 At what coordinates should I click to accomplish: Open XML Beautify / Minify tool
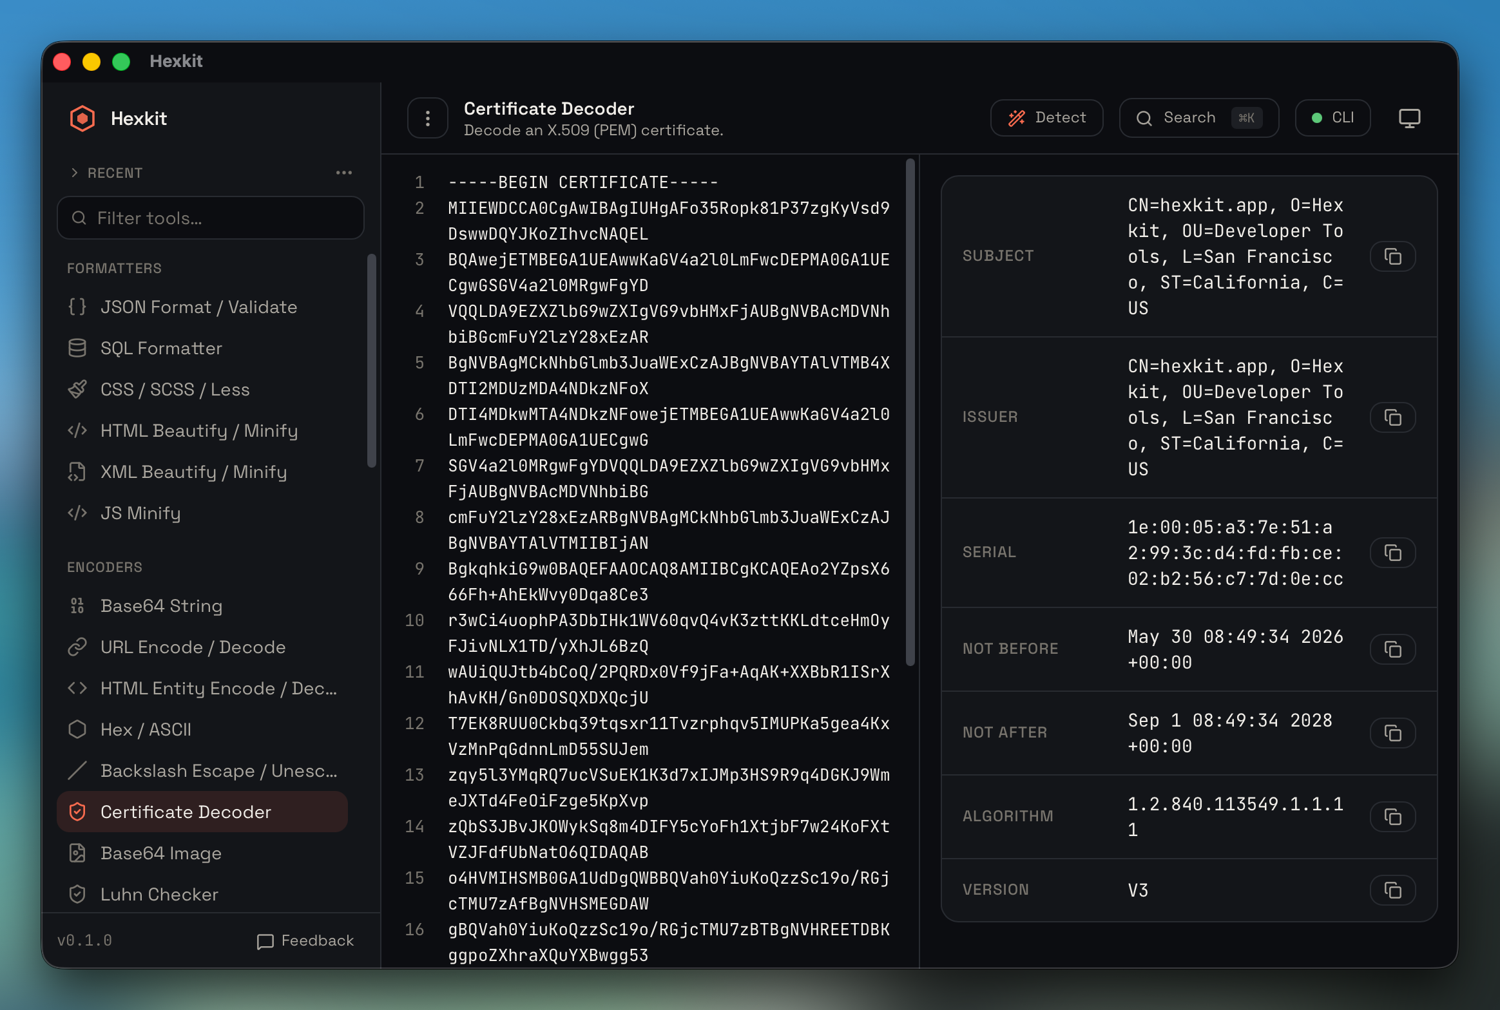(202, 472)
